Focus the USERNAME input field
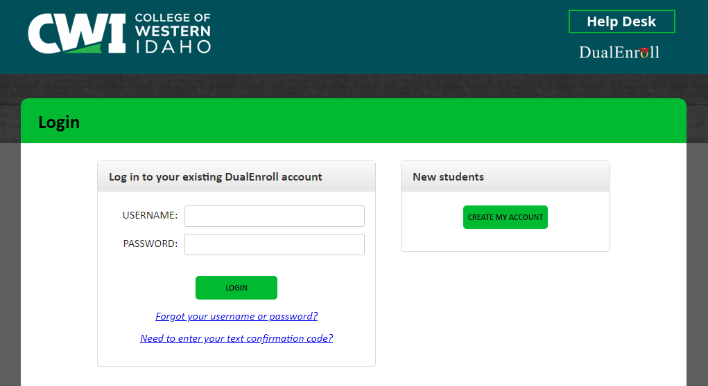708x386 pixels. pyautogui.click(x=275, y=217)
